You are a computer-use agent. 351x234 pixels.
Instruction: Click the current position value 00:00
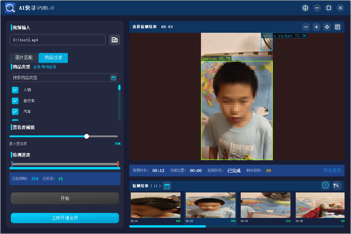(196, 171)
